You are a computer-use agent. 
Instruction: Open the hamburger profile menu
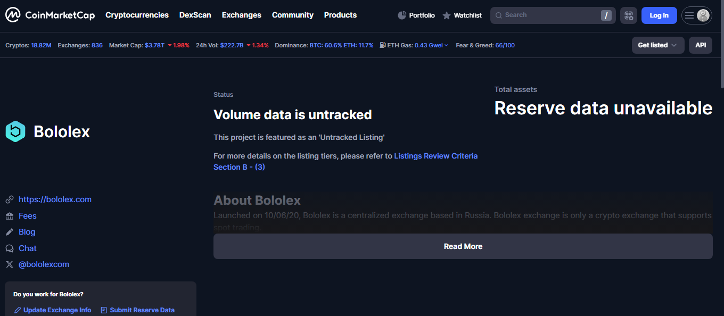point(689,15)
